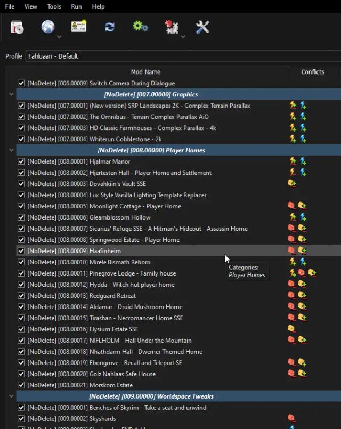Click the red archive icon on Moonlight Cottage row

pos(291,206)
